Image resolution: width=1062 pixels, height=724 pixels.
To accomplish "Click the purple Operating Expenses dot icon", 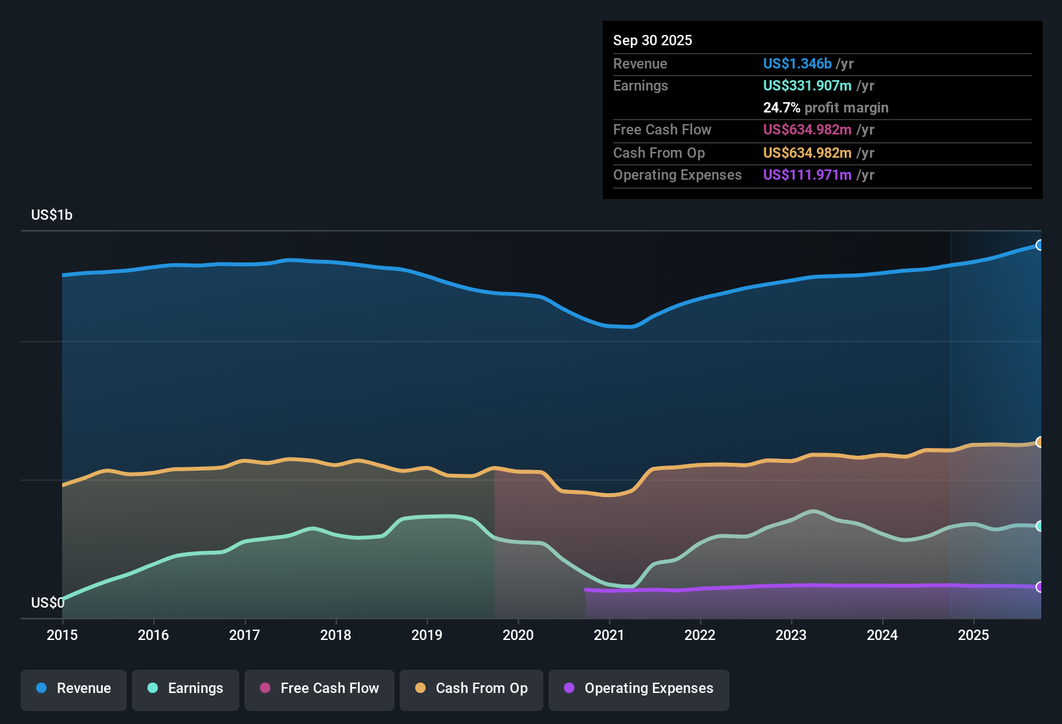I will click(569, 688).
